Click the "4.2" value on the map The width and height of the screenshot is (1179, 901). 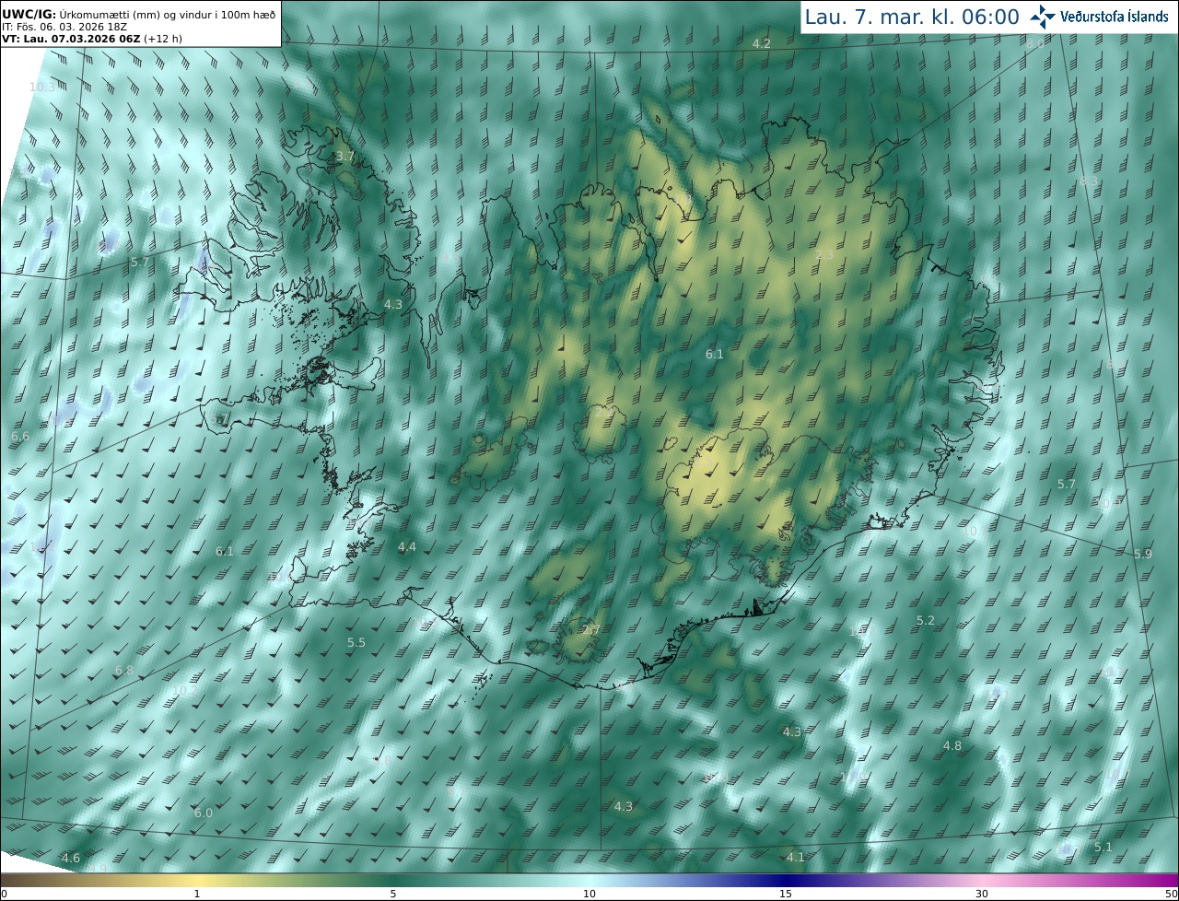point(762,44)
